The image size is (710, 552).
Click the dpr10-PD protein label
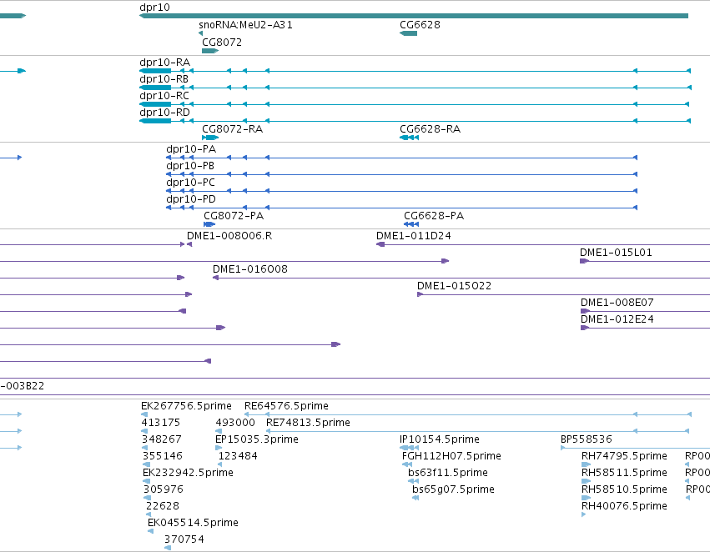(x=191, y=199)
